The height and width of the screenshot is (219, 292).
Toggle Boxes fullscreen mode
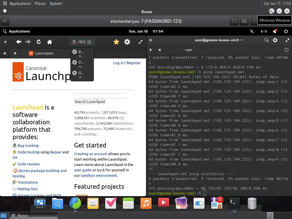tap(234, 21)
